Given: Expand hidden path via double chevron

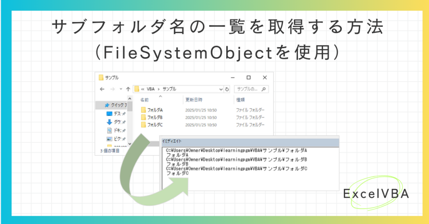Looking at the screenshot, I should (142, 89).
